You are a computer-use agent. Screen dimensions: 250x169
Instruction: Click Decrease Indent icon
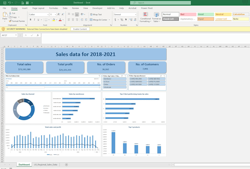pos(82,19)
